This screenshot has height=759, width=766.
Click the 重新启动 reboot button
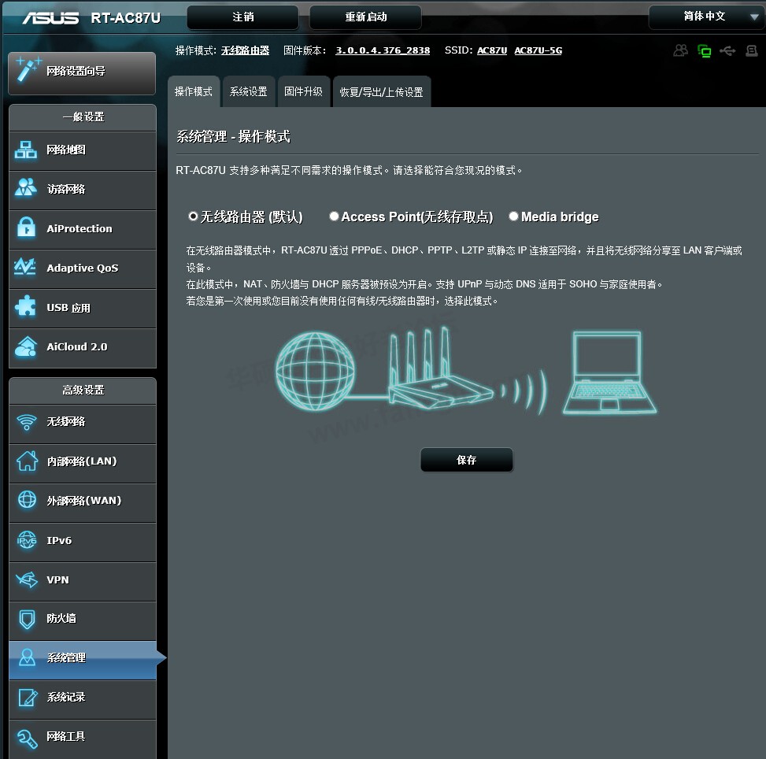(365, 17)
